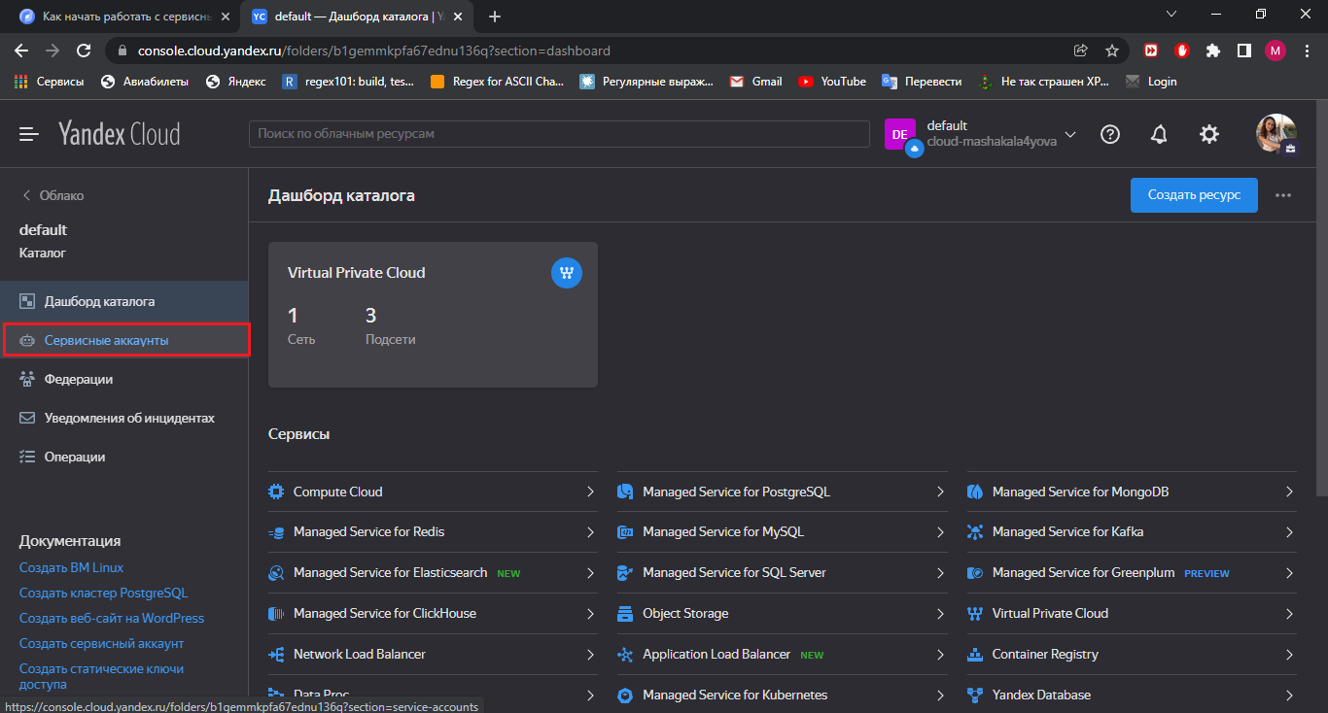Click the Managed Service for MySQL icon

[625, 532]
